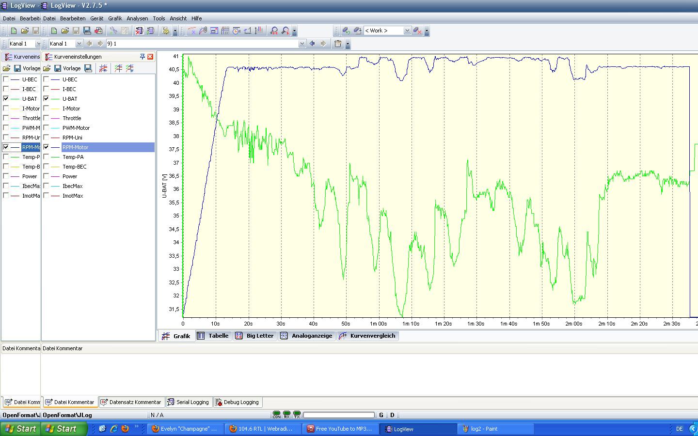Click the D button in the status bar
The height and width of the screenshot is (436, 698).
[392, 415]
